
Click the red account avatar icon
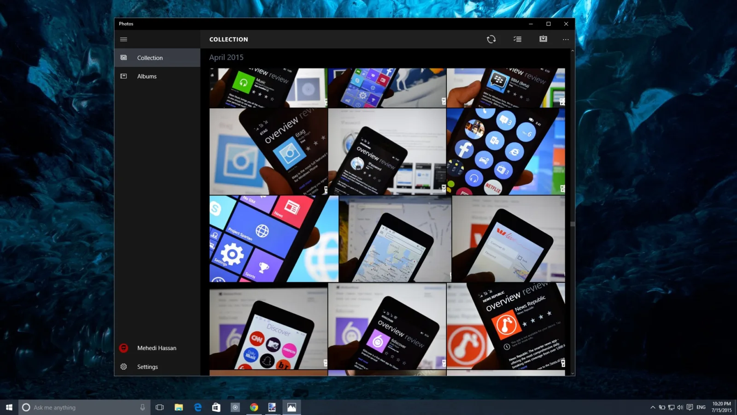[x=123, y=348]
